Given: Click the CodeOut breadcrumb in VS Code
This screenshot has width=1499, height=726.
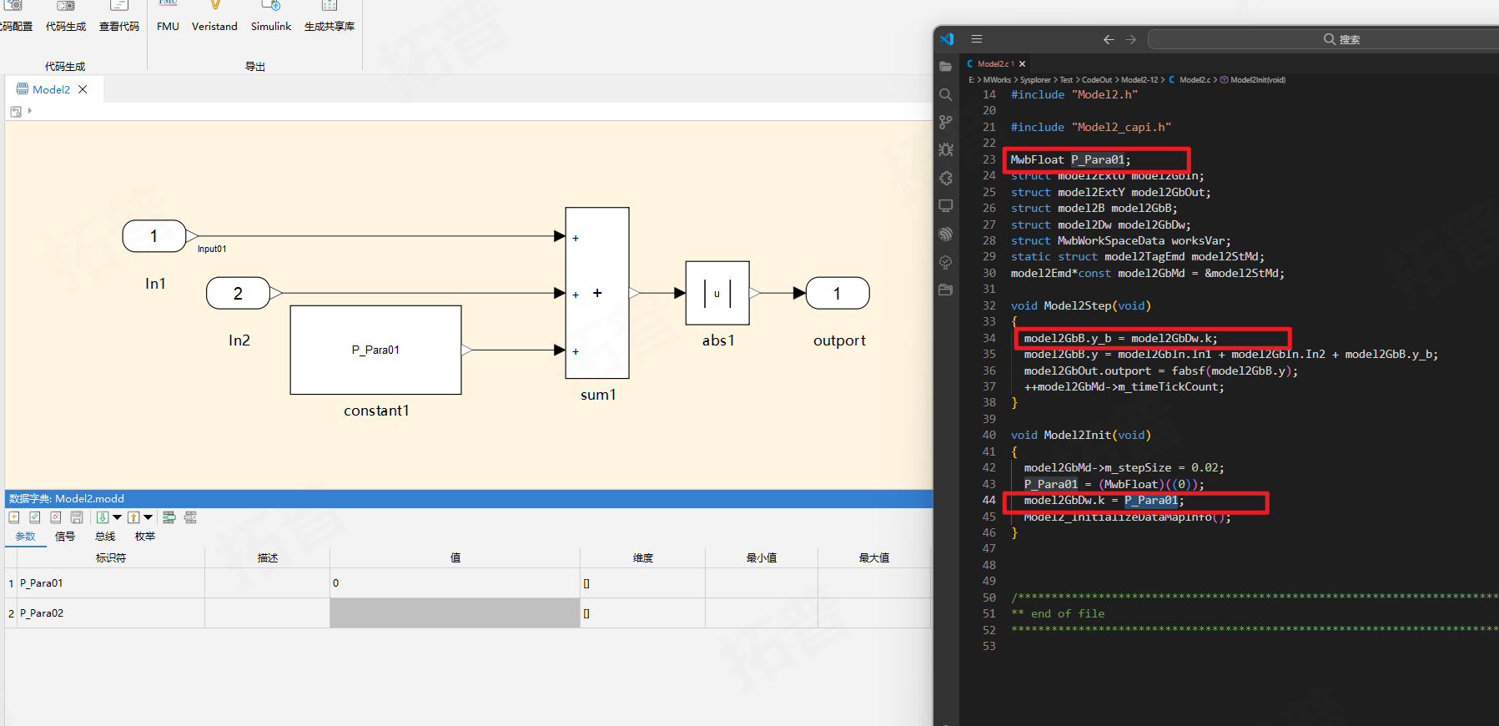Looking at the screenshot, I should point(1097,80).
